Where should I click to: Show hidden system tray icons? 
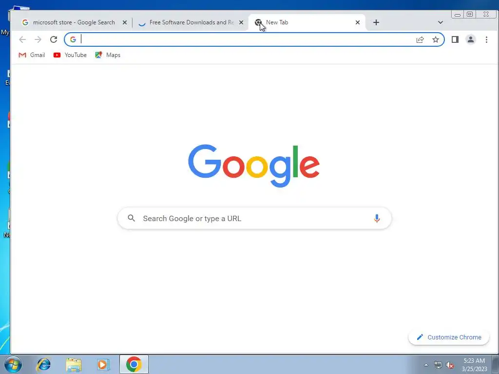point(426,365)
